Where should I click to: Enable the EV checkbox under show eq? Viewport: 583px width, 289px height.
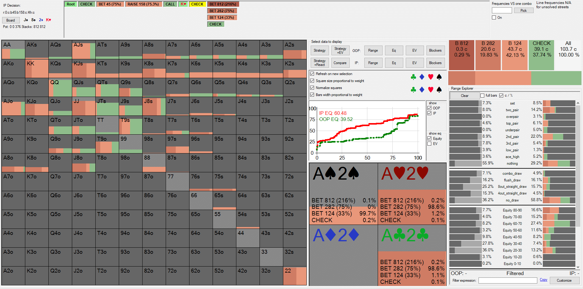[429, 144]
